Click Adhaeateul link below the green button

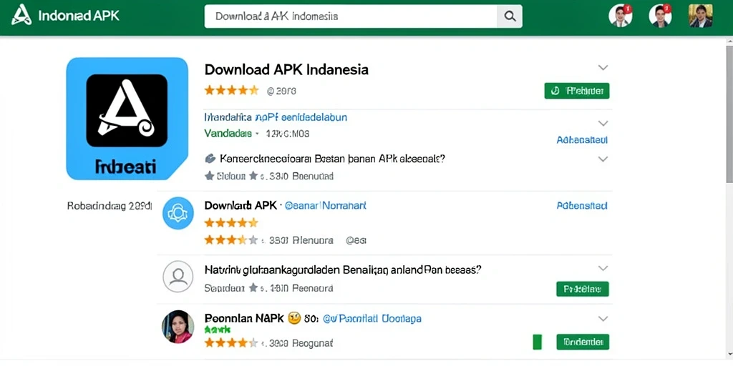coord(582,139)
